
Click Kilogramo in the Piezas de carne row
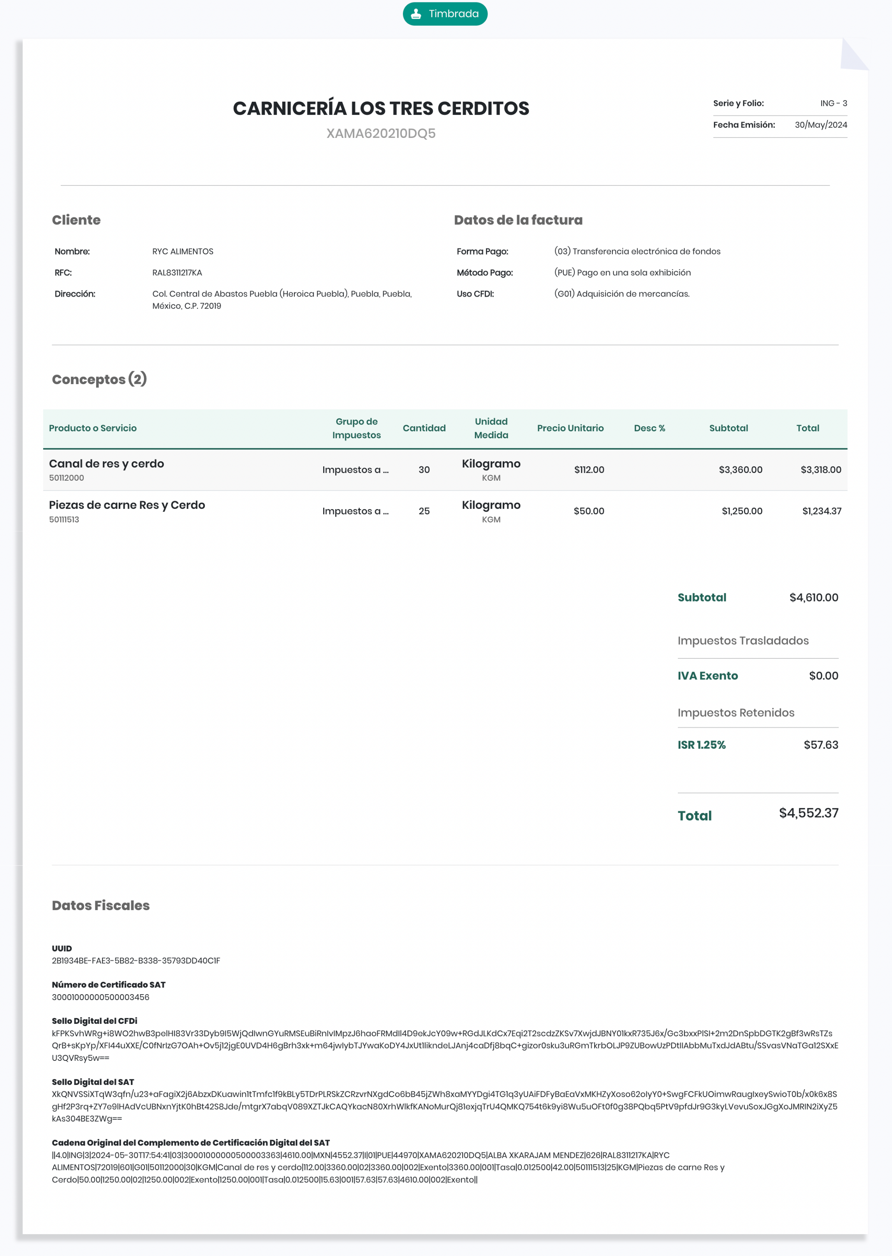pyautogui.click(x=491, y=505)
